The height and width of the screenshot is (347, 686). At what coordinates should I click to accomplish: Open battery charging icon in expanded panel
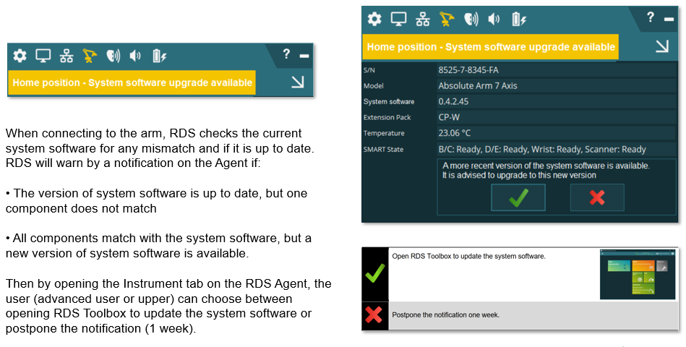coord(519,19)
